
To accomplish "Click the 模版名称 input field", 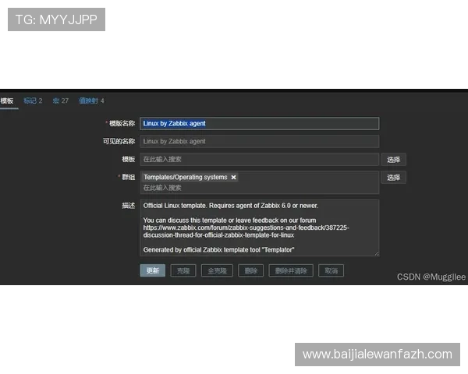I will coord(259,123).
